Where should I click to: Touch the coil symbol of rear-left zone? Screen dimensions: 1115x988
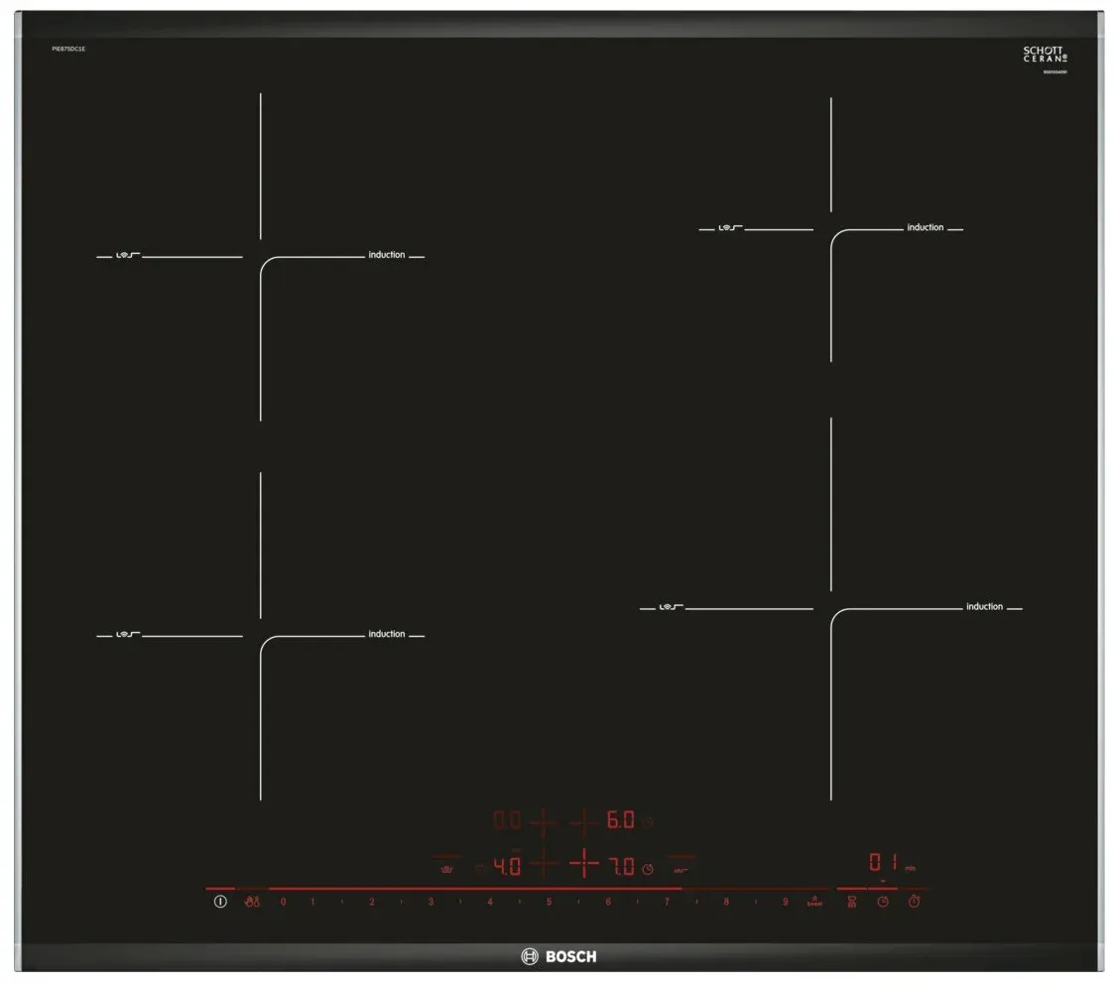(x=127, y=255)
